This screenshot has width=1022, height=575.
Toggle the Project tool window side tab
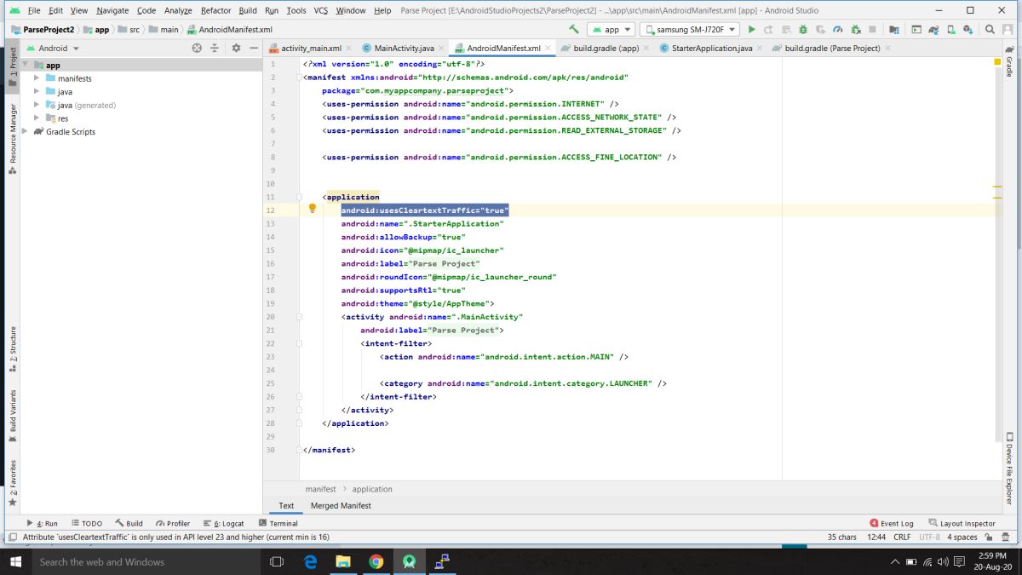click(x=12, y=63)
